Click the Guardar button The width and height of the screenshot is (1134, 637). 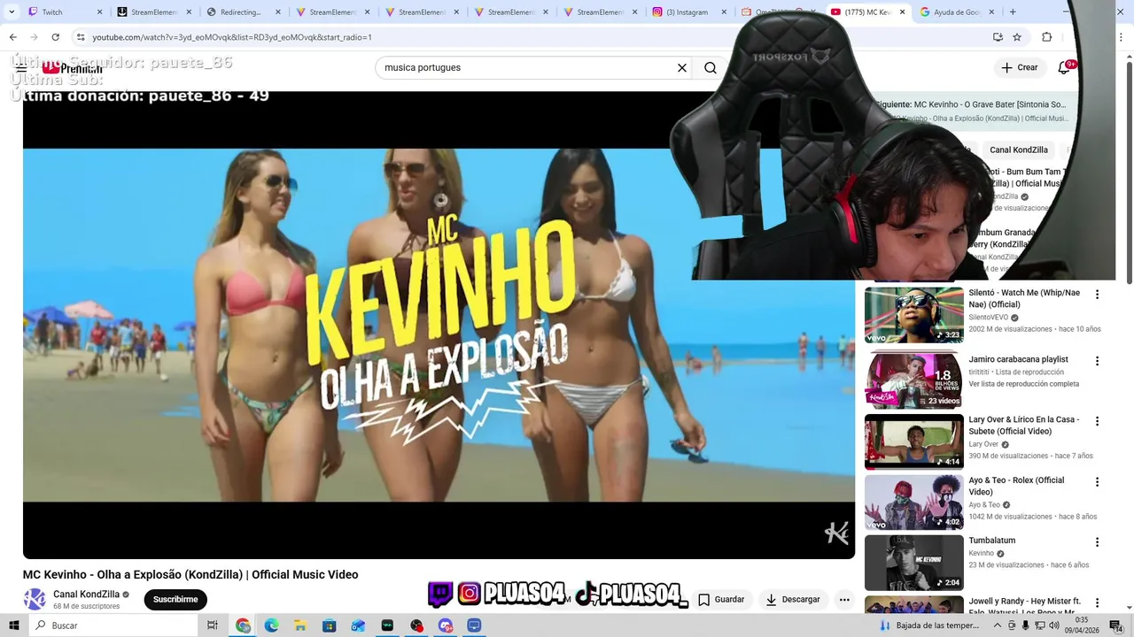721,599
